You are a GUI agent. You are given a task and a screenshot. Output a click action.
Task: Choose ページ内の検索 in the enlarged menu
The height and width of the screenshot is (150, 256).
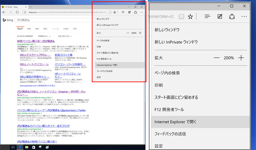pyautogui.click(x=200, y=73)
